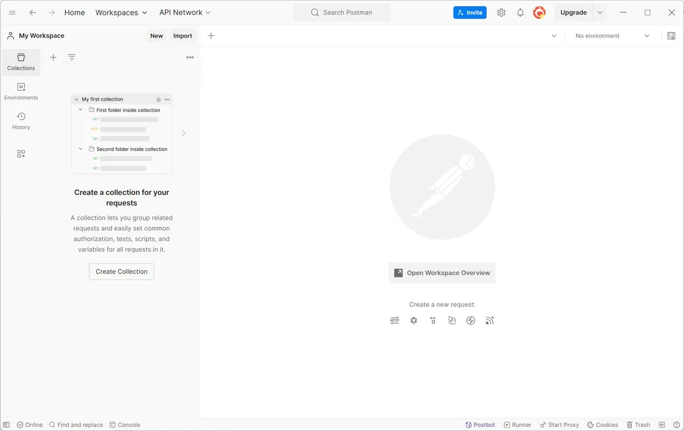Open the Console from the status bar
Screen dimensions: 684x431
[x=125, y=424]
